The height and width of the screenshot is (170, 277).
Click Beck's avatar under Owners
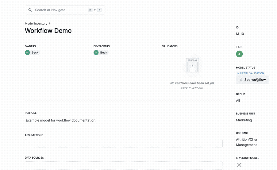coord(27,52)
